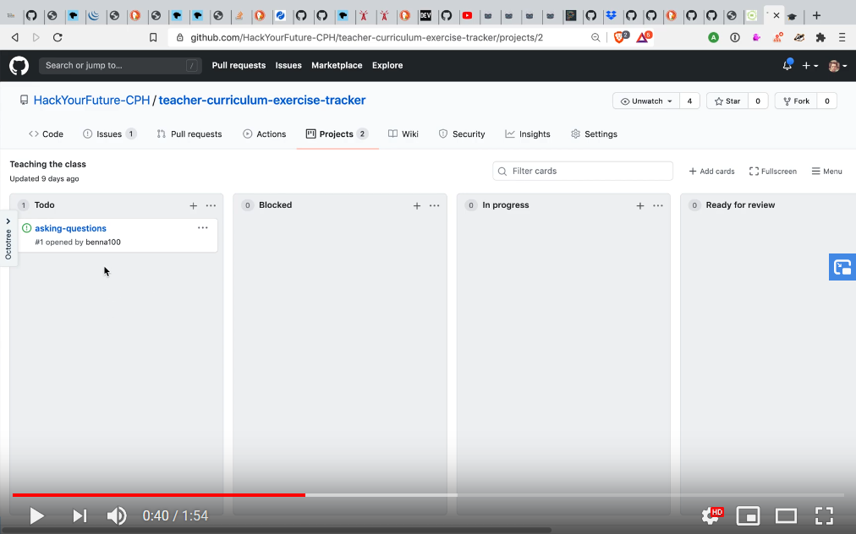This screenshot has height=534, width=856.
Task: Open user avatar profile menu
Action: (x=837, y=66)
